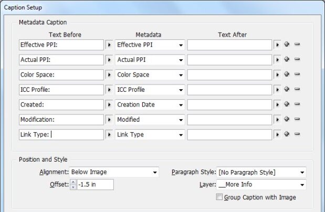This screenshot has width=325, height=212.
Task: Click the Offset -1.5 in field
Action: tap(95, 184)
